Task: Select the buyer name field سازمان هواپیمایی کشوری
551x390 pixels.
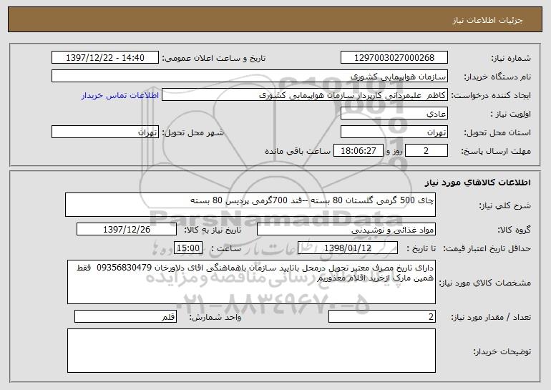Action: pos(250,77)
